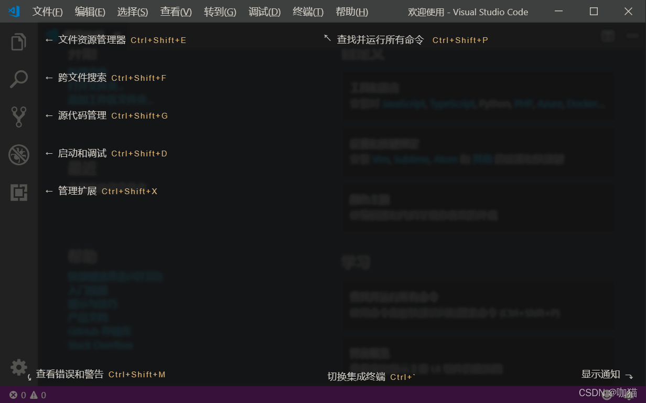The image size is (646, 403).
Task: Open the 编辑(E) menu
Action: point(90,12)
